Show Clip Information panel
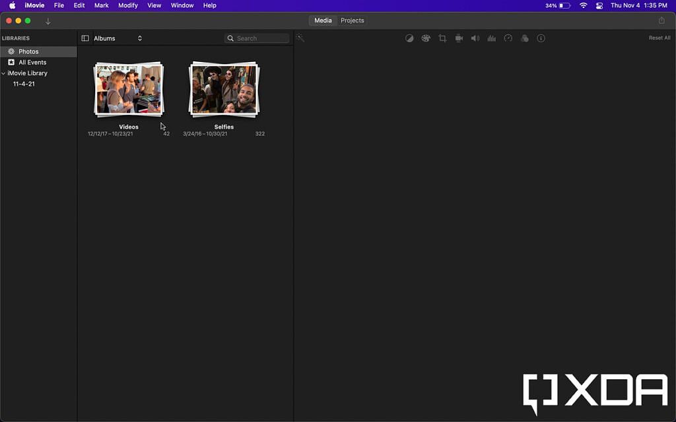This screenshot has height=422, width=676. [x=541, y=38]
